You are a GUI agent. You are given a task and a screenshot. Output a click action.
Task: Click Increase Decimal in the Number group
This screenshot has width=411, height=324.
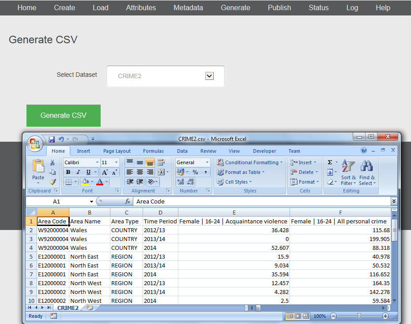(180, 182)
